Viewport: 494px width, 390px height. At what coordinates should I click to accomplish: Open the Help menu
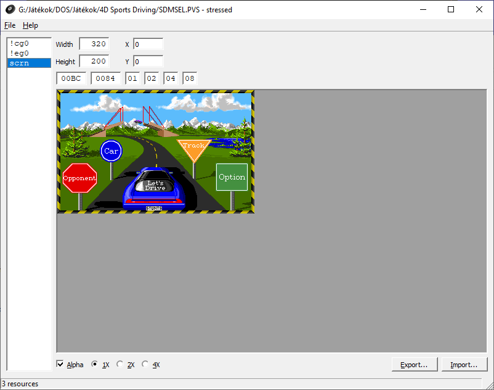[30, 25]
